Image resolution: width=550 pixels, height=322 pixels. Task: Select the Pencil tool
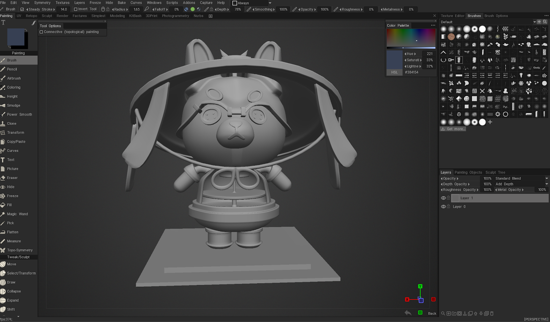pos(19,69)
